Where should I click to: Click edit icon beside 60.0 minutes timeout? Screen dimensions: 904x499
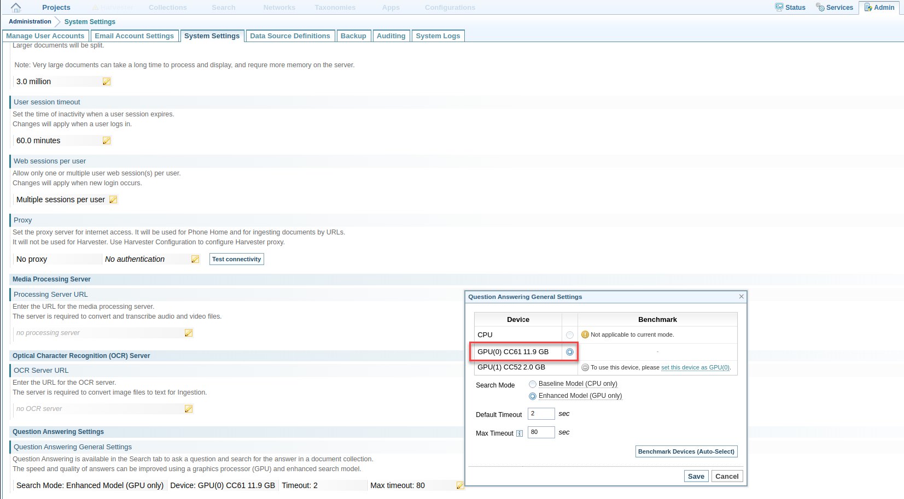click(107, 140)
